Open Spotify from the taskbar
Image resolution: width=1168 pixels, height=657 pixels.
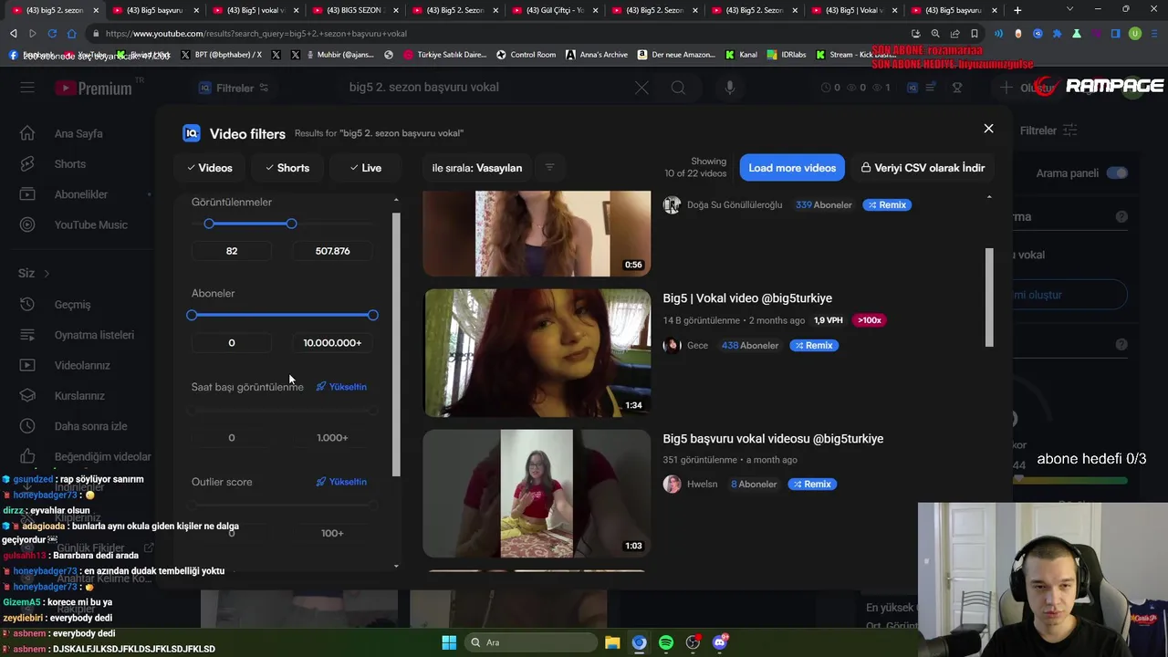[666, 642]
